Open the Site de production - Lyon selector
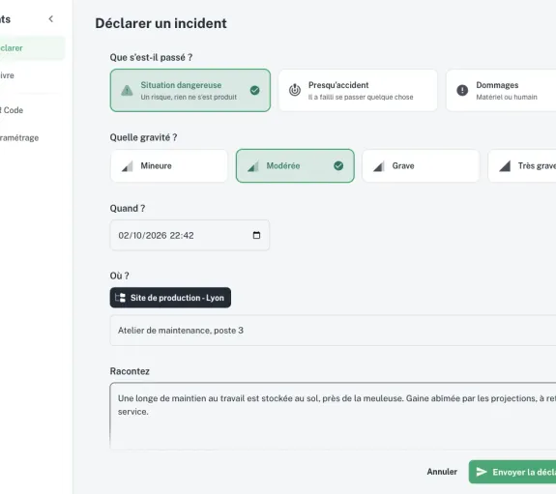 click(170, 298)
